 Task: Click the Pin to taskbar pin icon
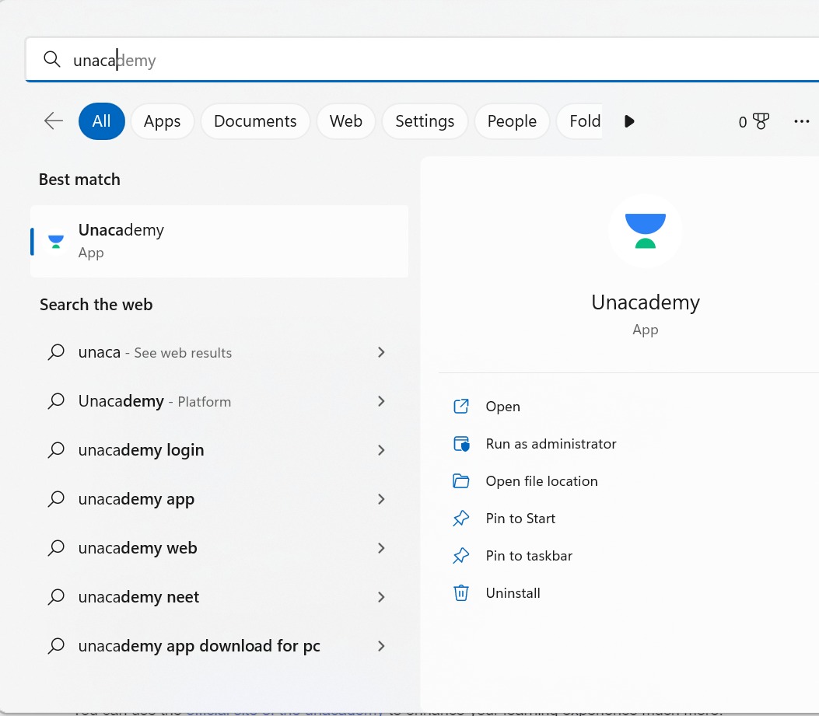pos(460,555)
